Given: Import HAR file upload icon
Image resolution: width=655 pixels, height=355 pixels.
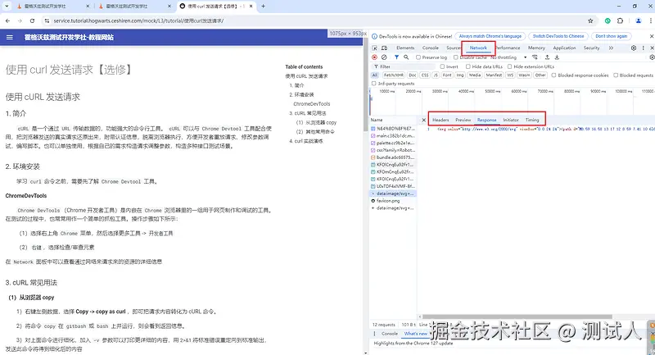Looking at the screenshot, I should click(547, 57).
